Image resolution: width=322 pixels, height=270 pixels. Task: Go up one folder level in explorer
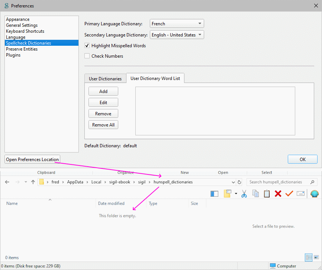[33, 182]
